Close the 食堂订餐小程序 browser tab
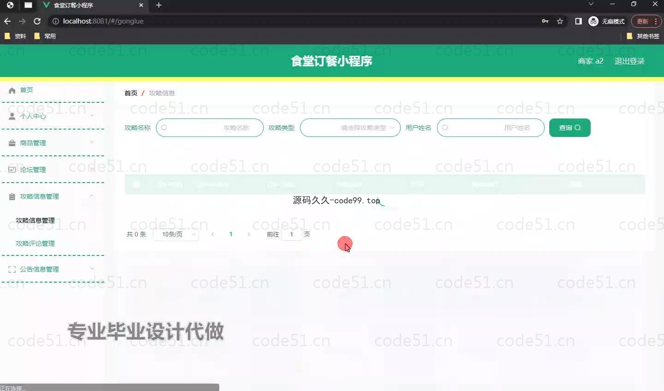664x391 pixels. pyautogui.click(x=141, y=5)
